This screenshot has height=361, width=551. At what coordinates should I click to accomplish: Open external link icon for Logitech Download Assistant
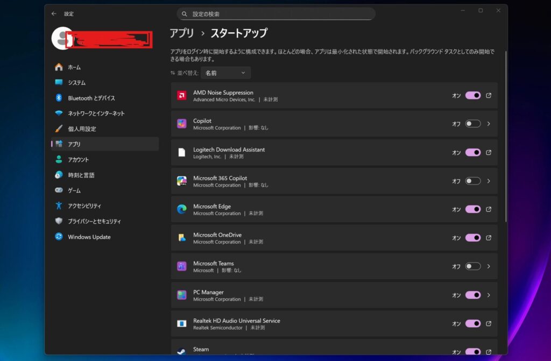(489, 153)
